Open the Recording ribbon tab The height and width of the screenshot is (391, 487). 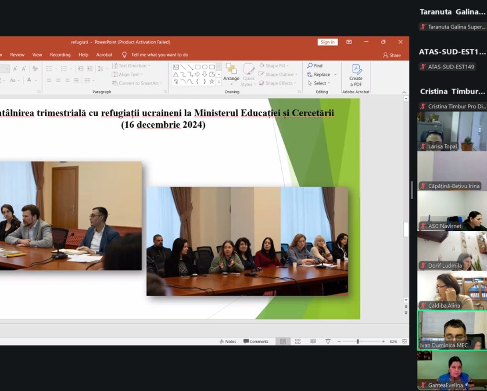(60, 55)
